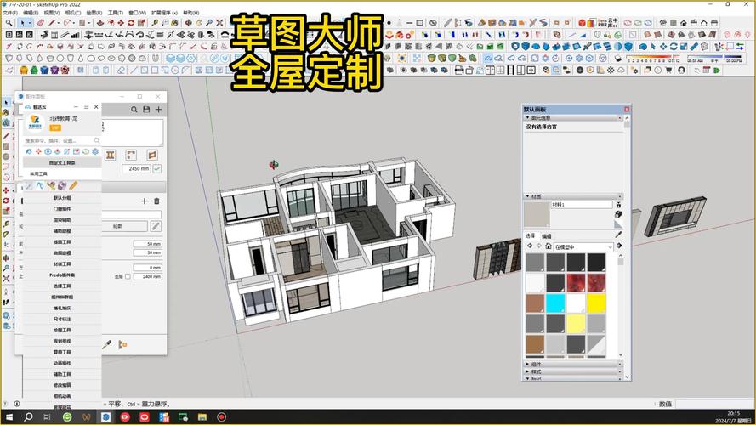Screen dimensions: 756x425
Task: Pick the Eraser tool in top toolbar
Action: 41,23
